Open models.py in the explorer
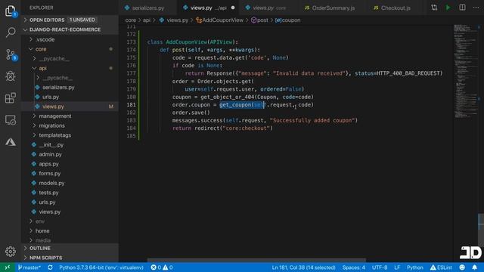484x272 pixels. [x=70, y=183]
